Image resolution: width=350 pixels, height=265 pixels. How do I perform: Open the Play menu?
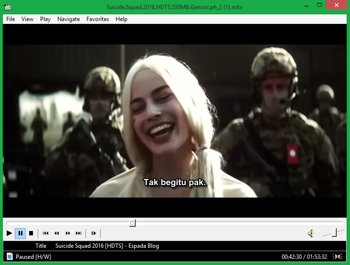point(45,19)
